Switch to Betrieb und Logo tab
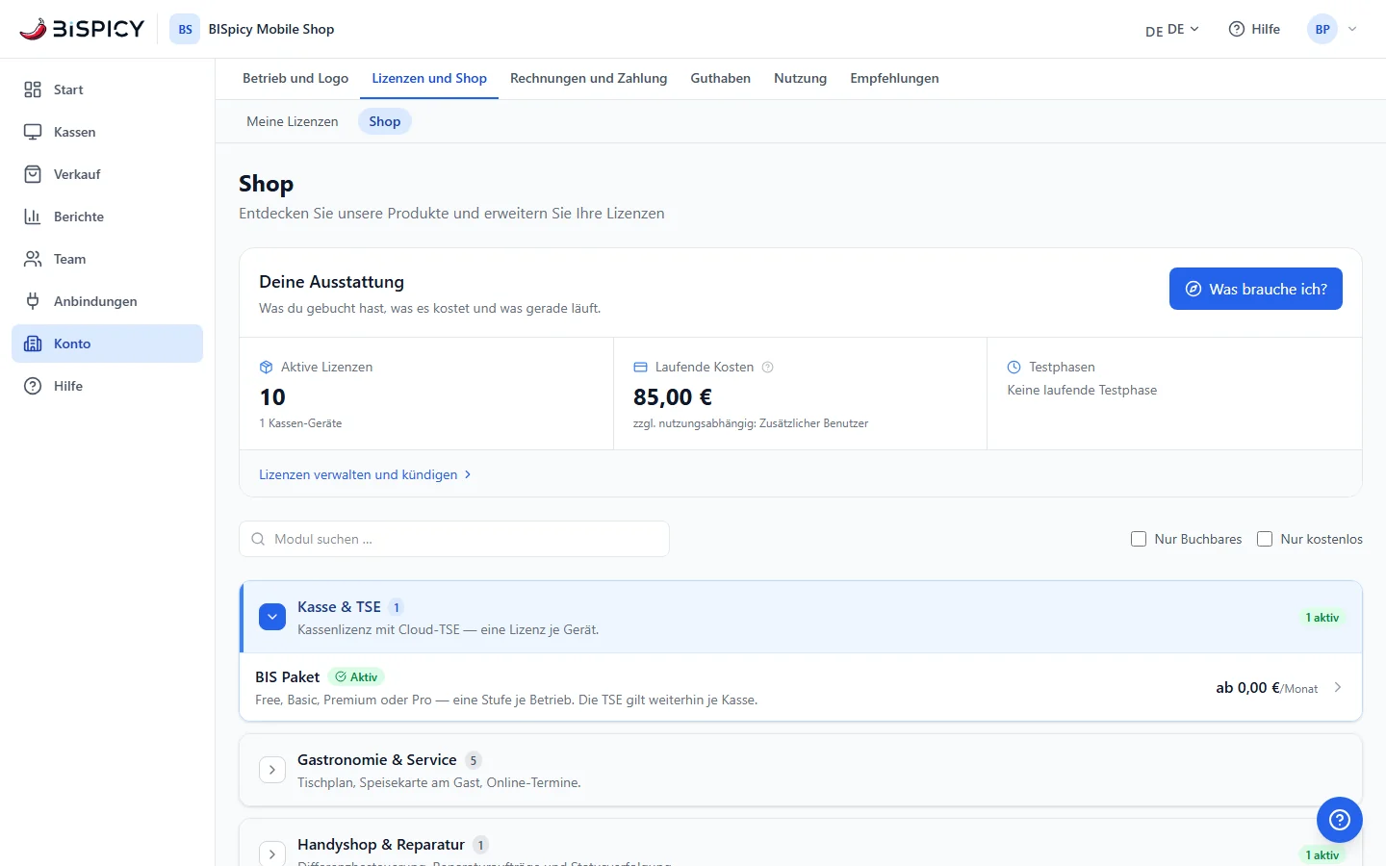Viewport: 1386px width, 866px height. pos(295,78)
